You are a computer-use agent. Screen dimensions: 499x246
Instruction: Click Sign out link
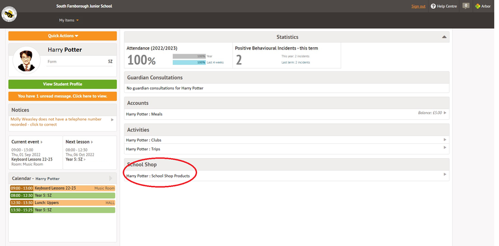pos(418,6)
